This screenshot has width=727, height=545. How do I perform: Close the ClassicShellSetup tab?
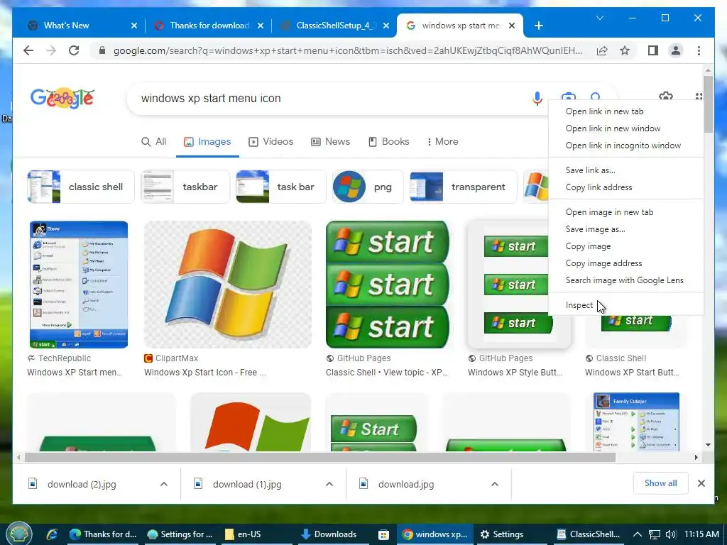pos(386,26)
